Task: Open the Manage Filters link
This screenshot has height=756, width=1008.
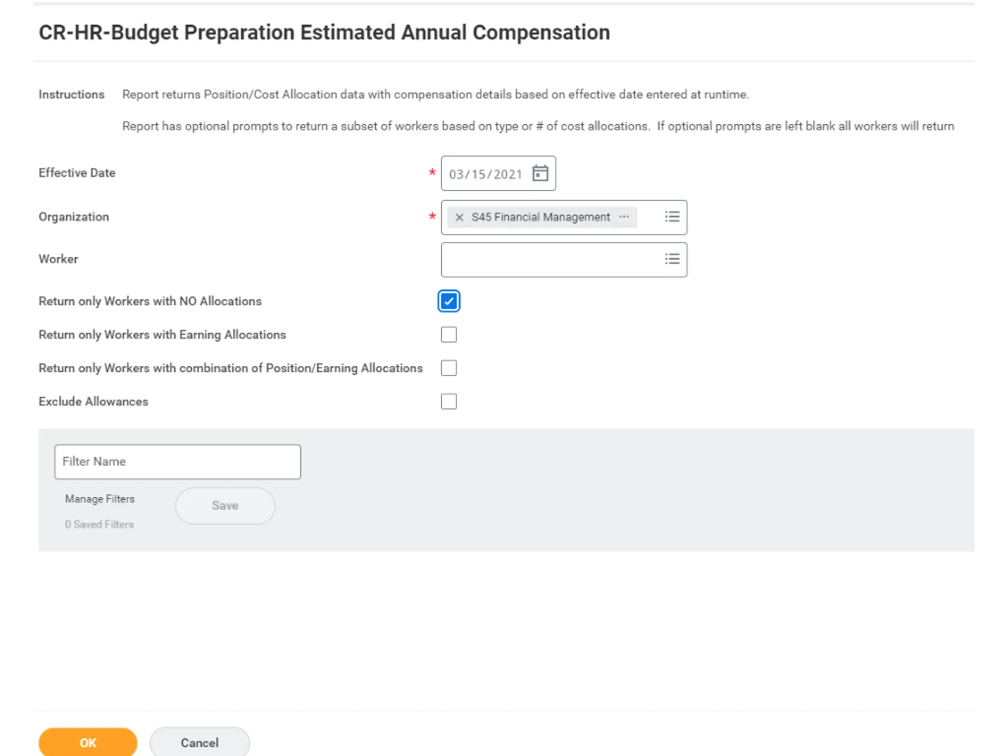Action: point(100,499)
